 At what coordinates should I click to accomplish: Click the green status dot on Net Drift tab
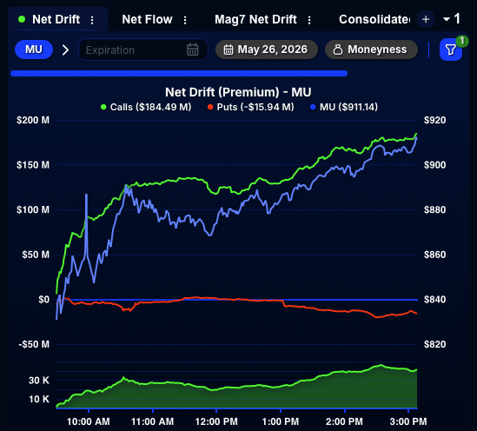(22, 19)
